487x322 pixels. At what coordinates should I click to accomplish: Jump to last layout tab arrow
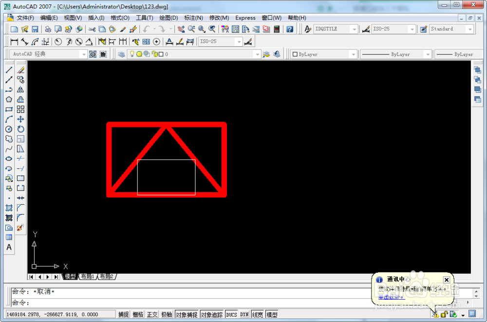coord(56,277)
